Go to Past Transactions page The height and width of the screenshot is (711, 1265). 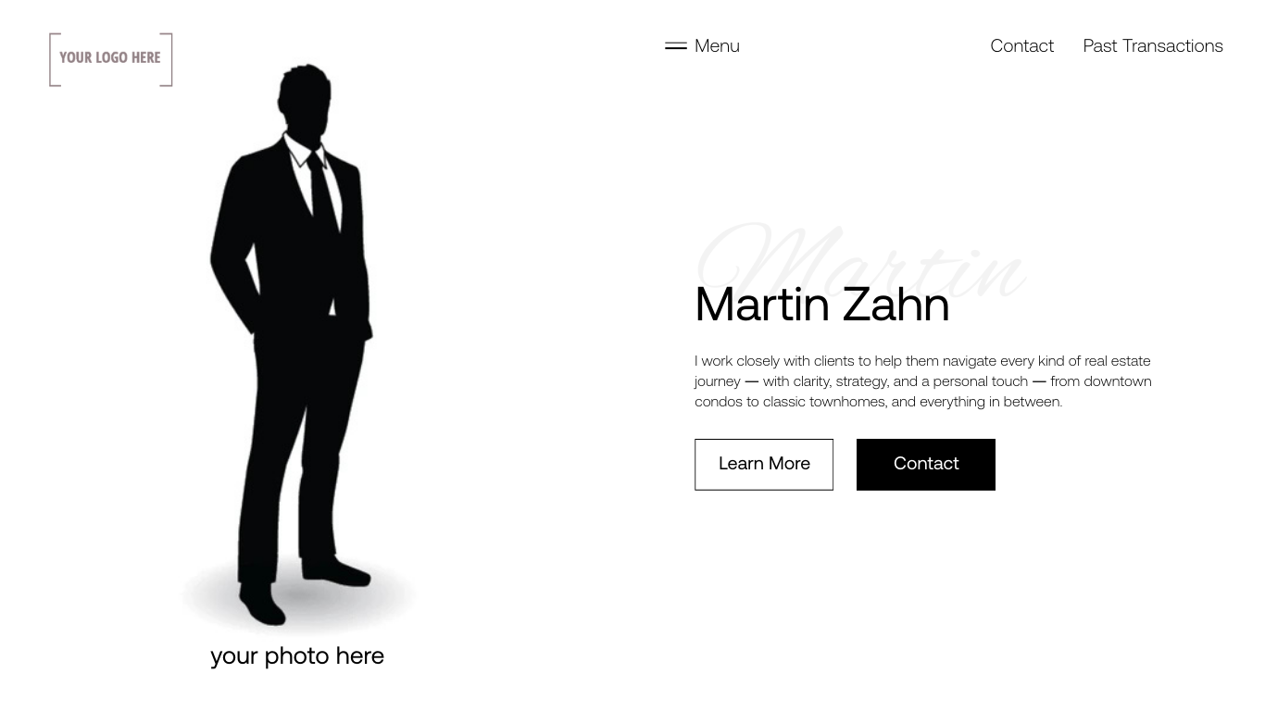[1153, 45]
